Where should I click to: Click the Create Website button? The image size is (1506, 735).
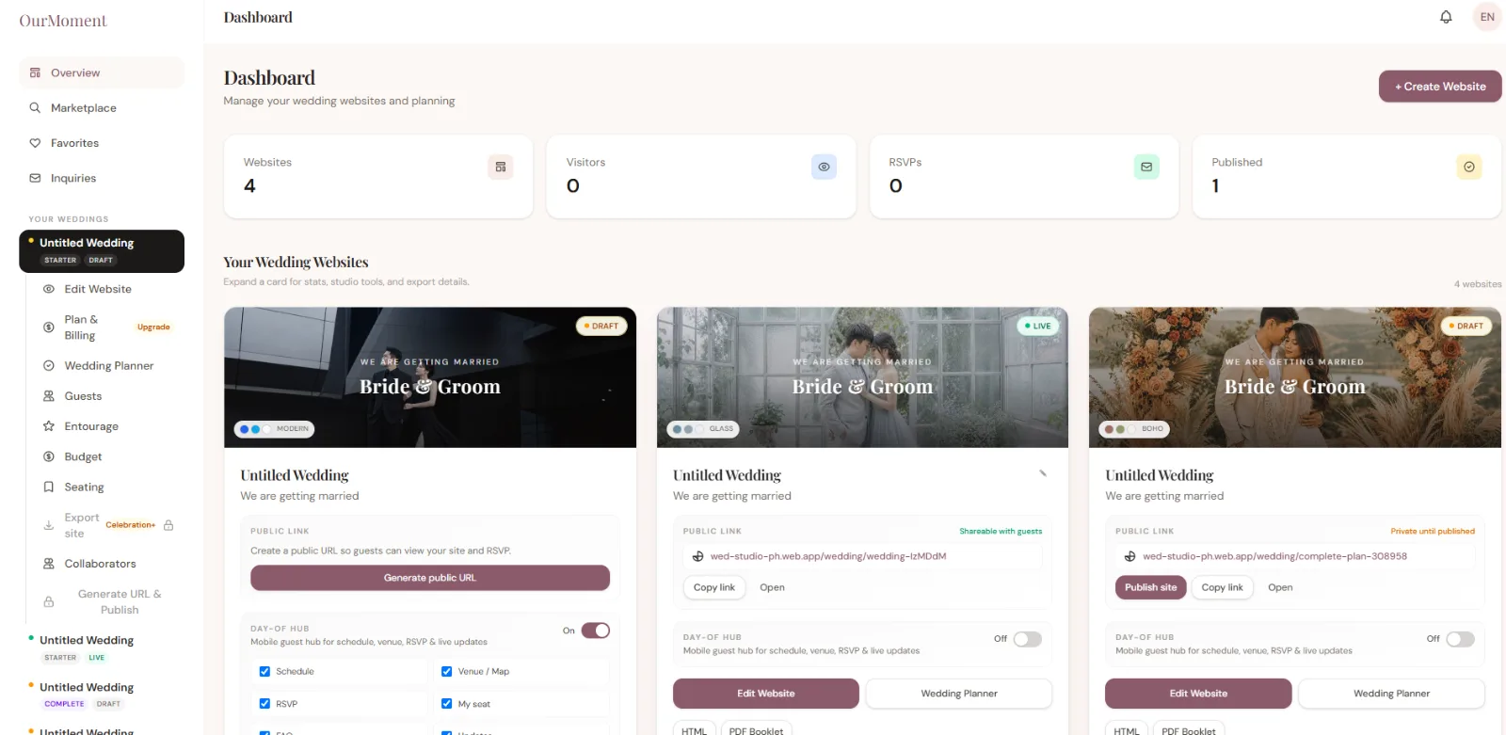click(1440, 87)
